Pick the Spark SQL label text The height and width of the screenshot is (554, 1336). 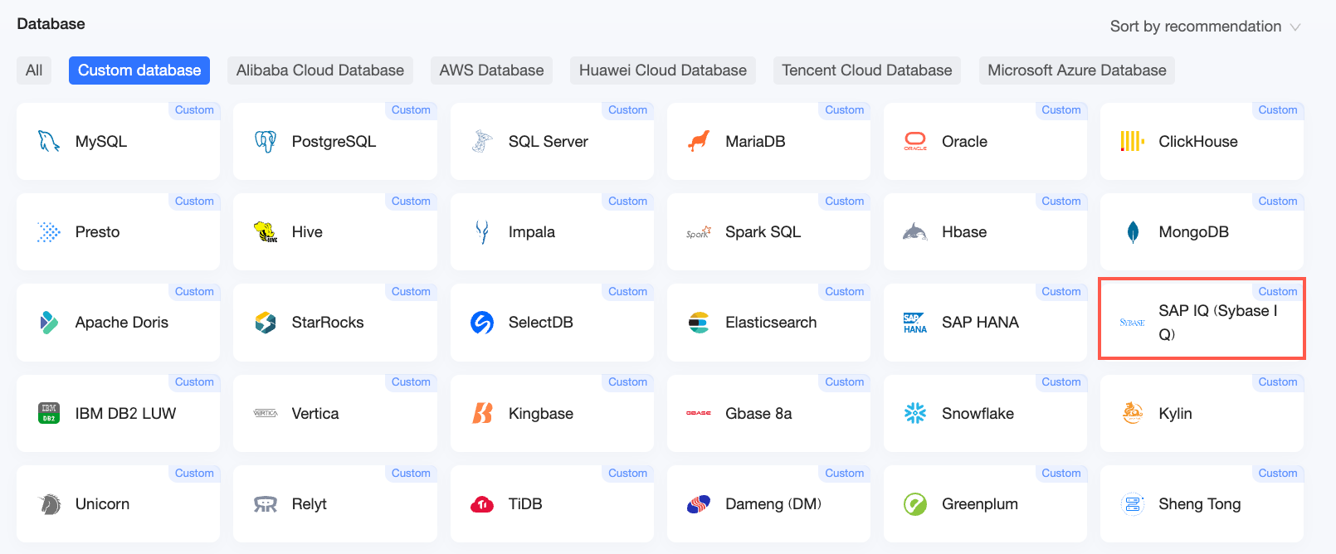(763, 232)
